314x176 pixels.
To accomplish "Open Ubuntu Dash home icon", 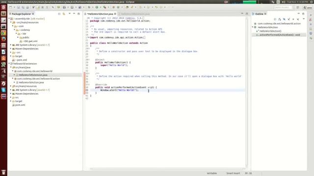I will [x=3, y=7].
